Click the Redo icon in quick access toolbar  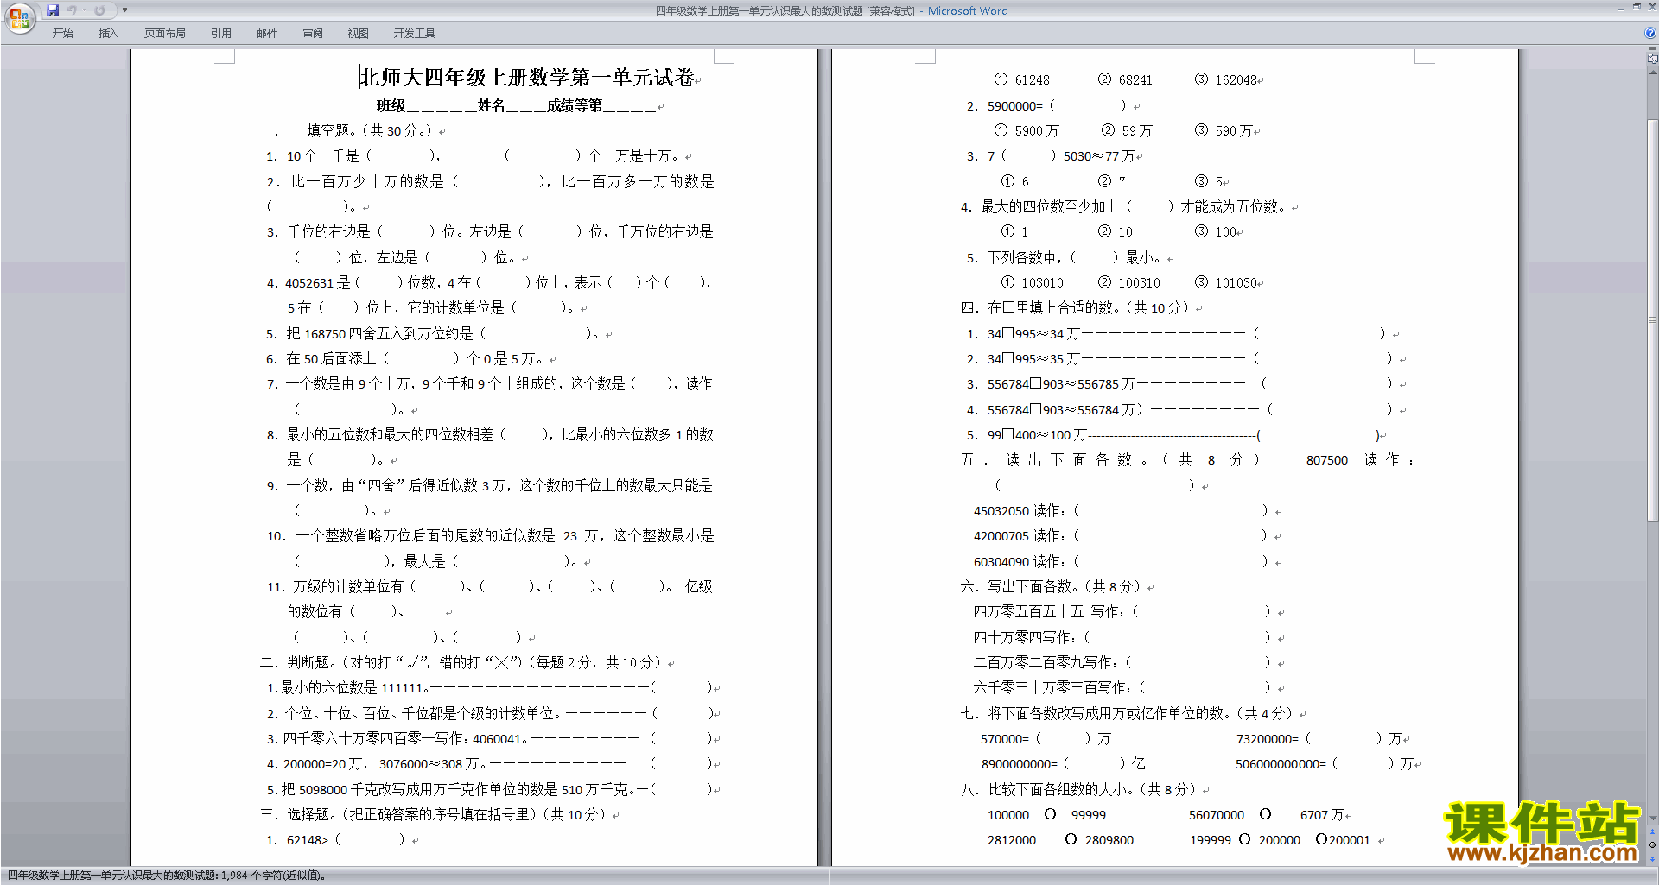click(99, 10)
